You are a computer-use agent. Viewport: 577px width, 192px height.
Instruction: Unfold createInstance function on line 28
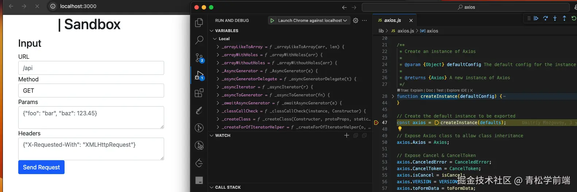pos(393,96)
